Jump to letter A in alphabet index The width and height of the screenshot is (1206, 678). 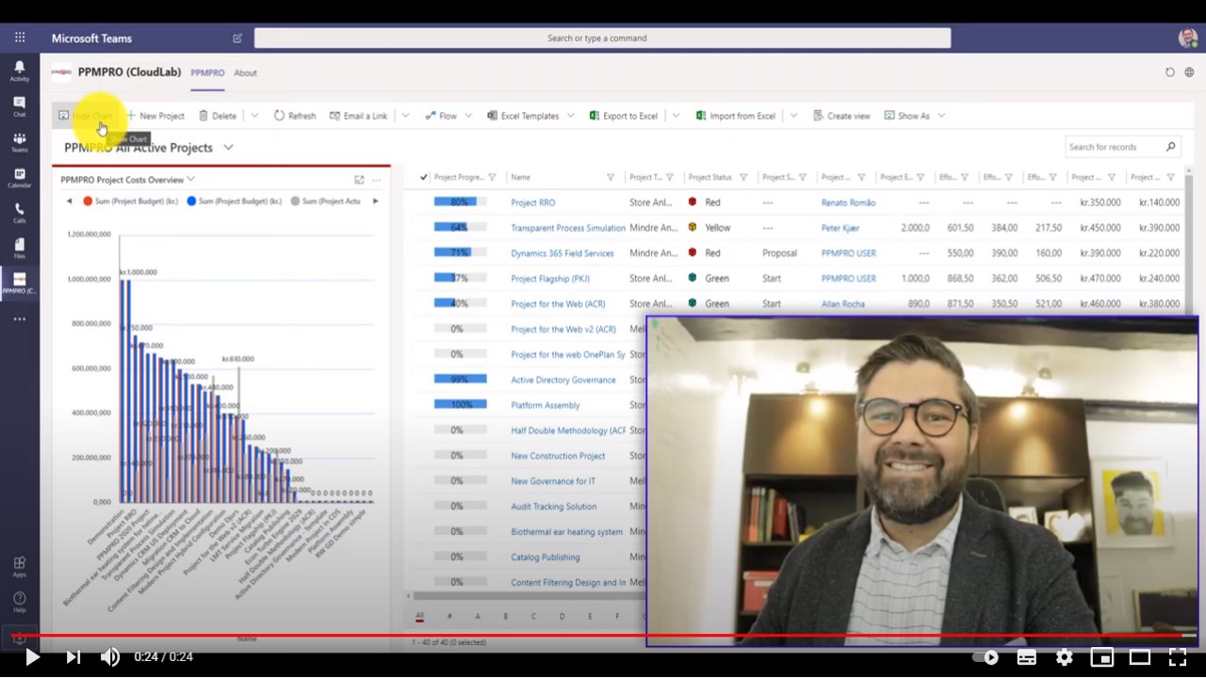pyautogui.click(x=478, y=617)
